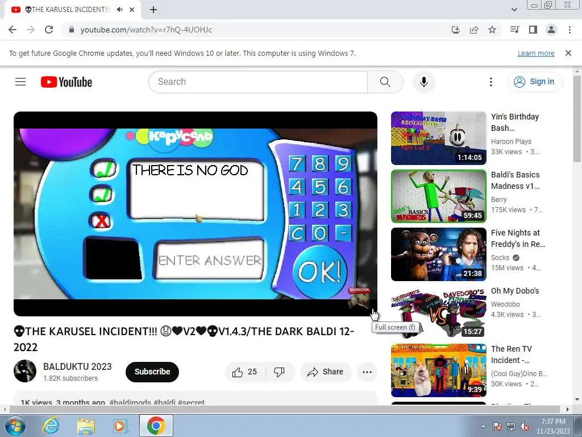Open YouTube hamburger guide menu
Viewport: 582px width, 437px height.
coord(20,82)
